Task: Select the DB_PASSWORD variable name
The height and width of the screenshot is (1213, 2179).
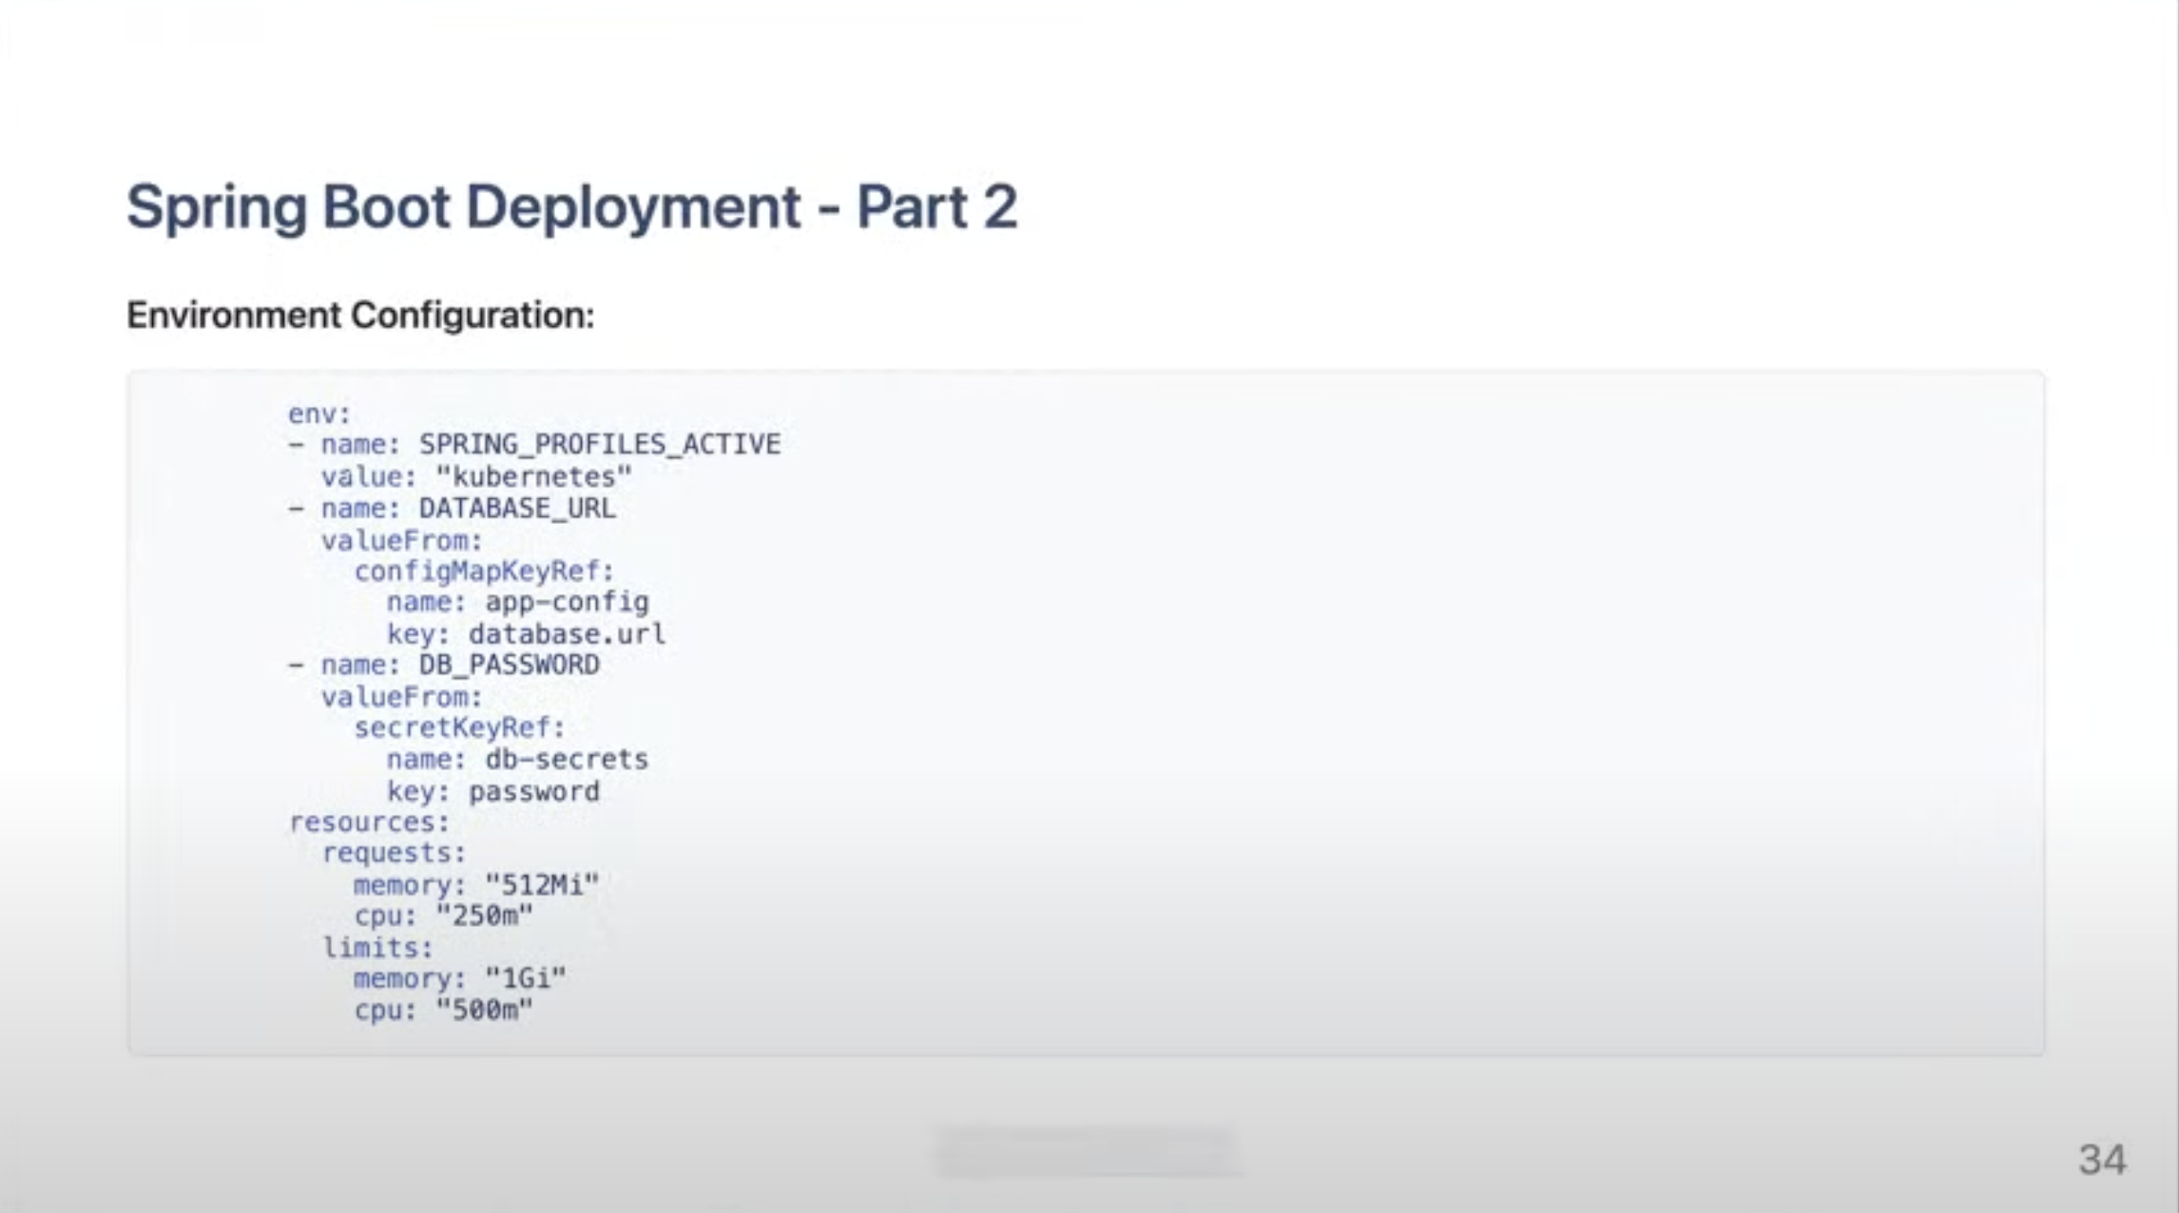Action: pos(509,664)
